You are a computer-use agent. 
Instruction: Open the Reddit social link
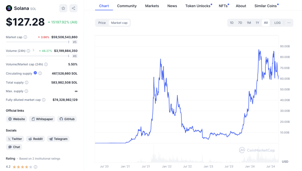[x=35, y=139]
